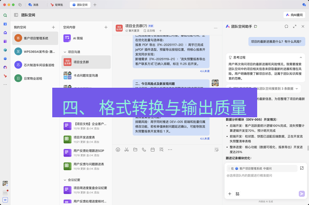Click the search-list icon in chat toolbar
309x205 pixels.
tap(161, 150)
